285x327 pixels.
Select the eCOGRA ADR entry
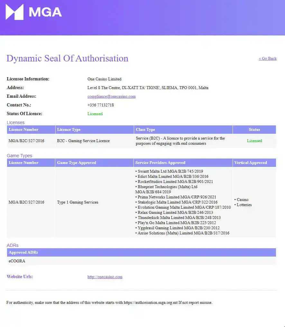17,261
